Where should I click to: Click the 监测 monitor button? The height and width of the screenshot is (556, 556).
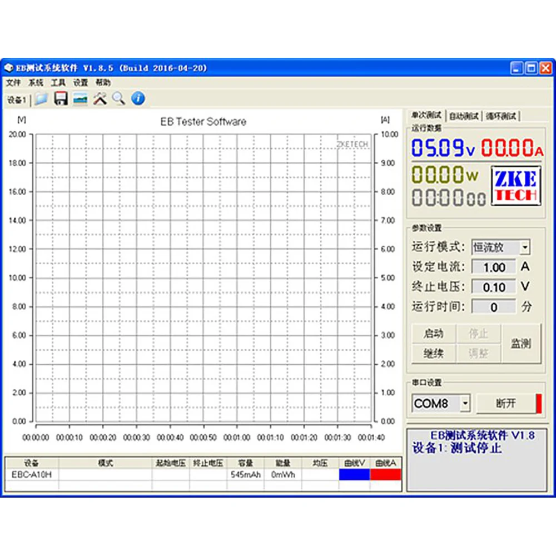click(x=521, y=343)
